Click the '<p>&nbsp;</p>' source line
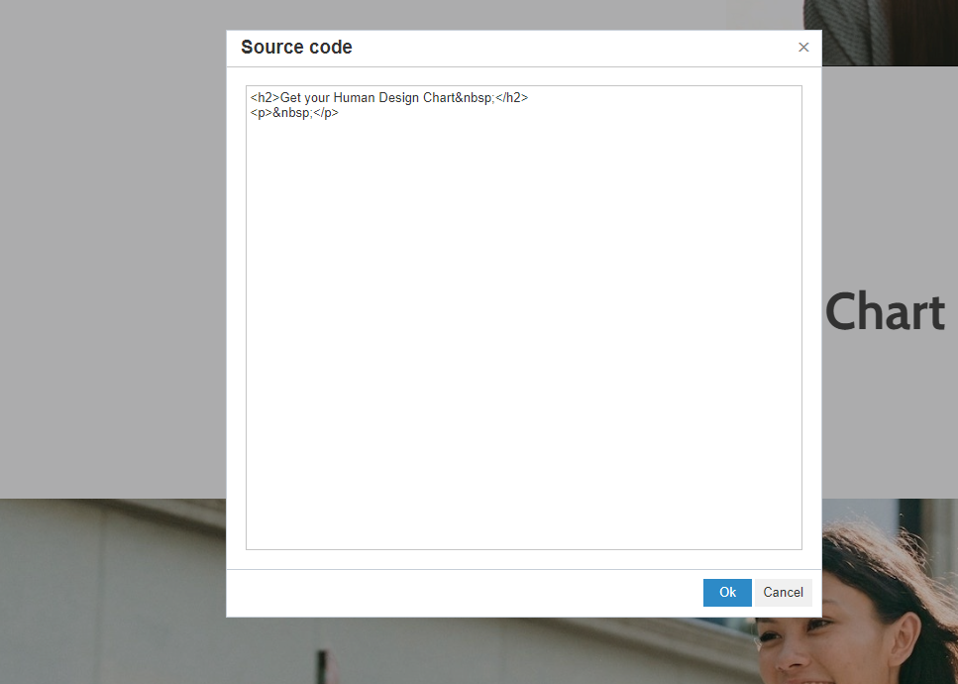Image resolution: width=958 pixels, height=684 pixels. (294, 113)
